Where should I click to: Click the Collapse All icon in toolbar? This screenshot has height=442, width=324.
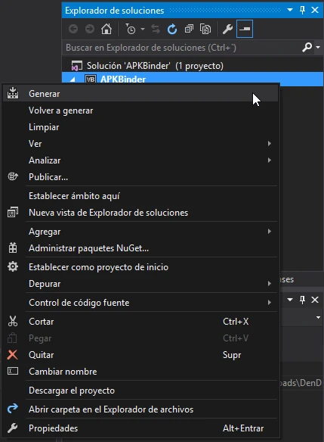pyautogui.click(x=189, y=29)
